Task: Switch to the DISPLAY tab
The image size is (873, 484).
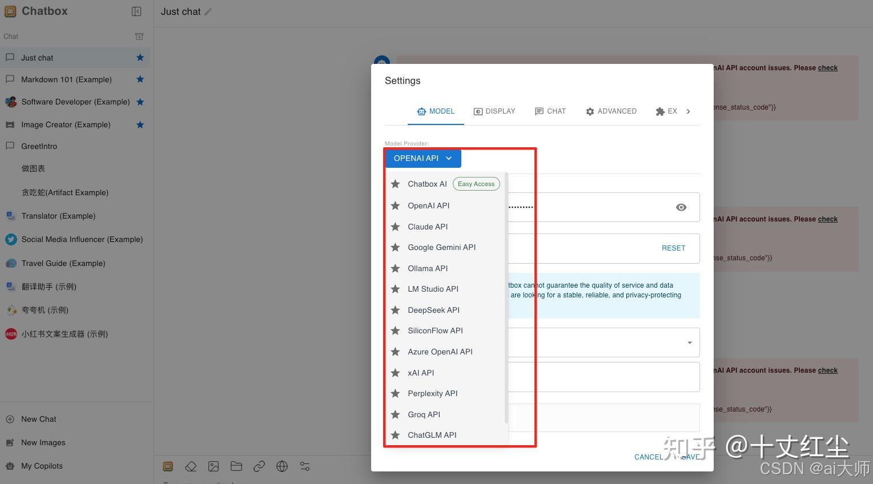Action: [x=494, y=111]
